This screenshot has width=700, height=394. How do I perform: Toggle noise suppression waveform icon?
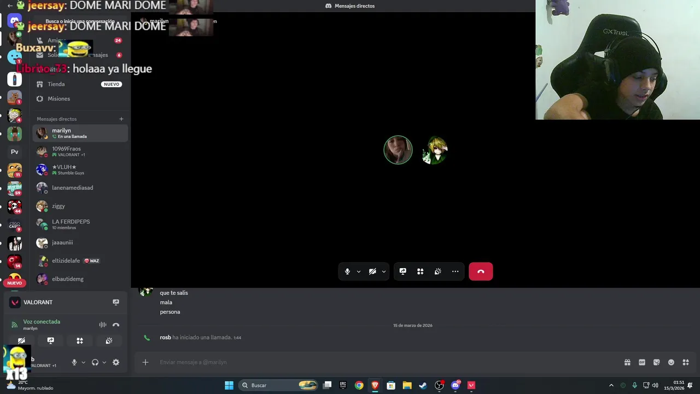coord(102,325)
